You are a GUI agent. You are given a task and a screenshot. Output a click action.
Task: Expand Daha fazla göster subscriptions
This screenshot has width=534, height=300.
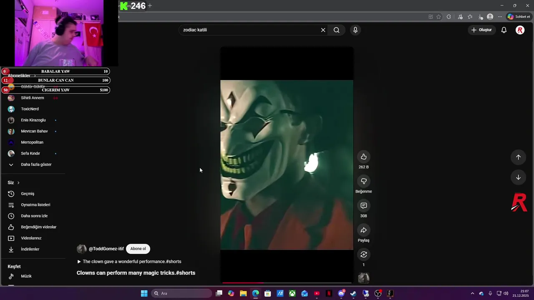[33, 165]
